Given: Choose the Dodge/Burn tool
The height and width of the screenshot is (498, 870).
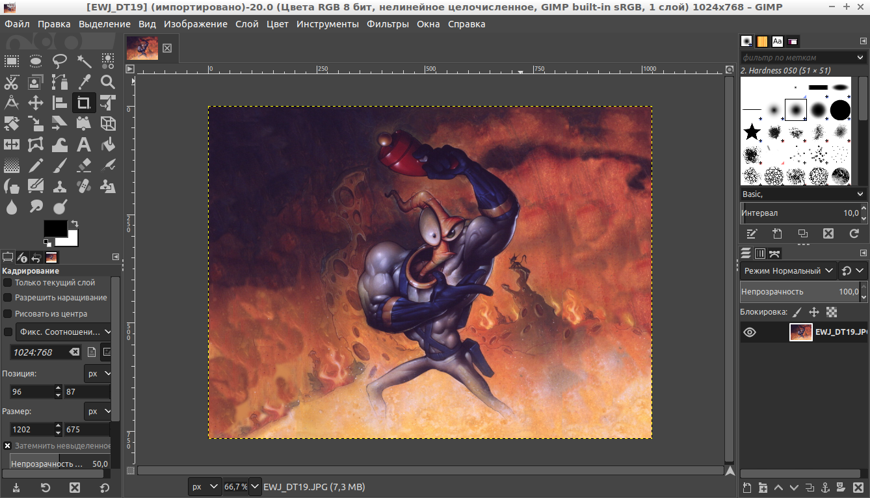Looking at the screenshot, I should click(60, 207).
